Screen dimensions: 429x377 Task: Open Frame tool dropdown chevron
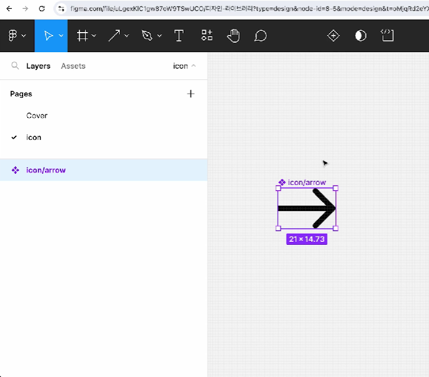(94, 36)
